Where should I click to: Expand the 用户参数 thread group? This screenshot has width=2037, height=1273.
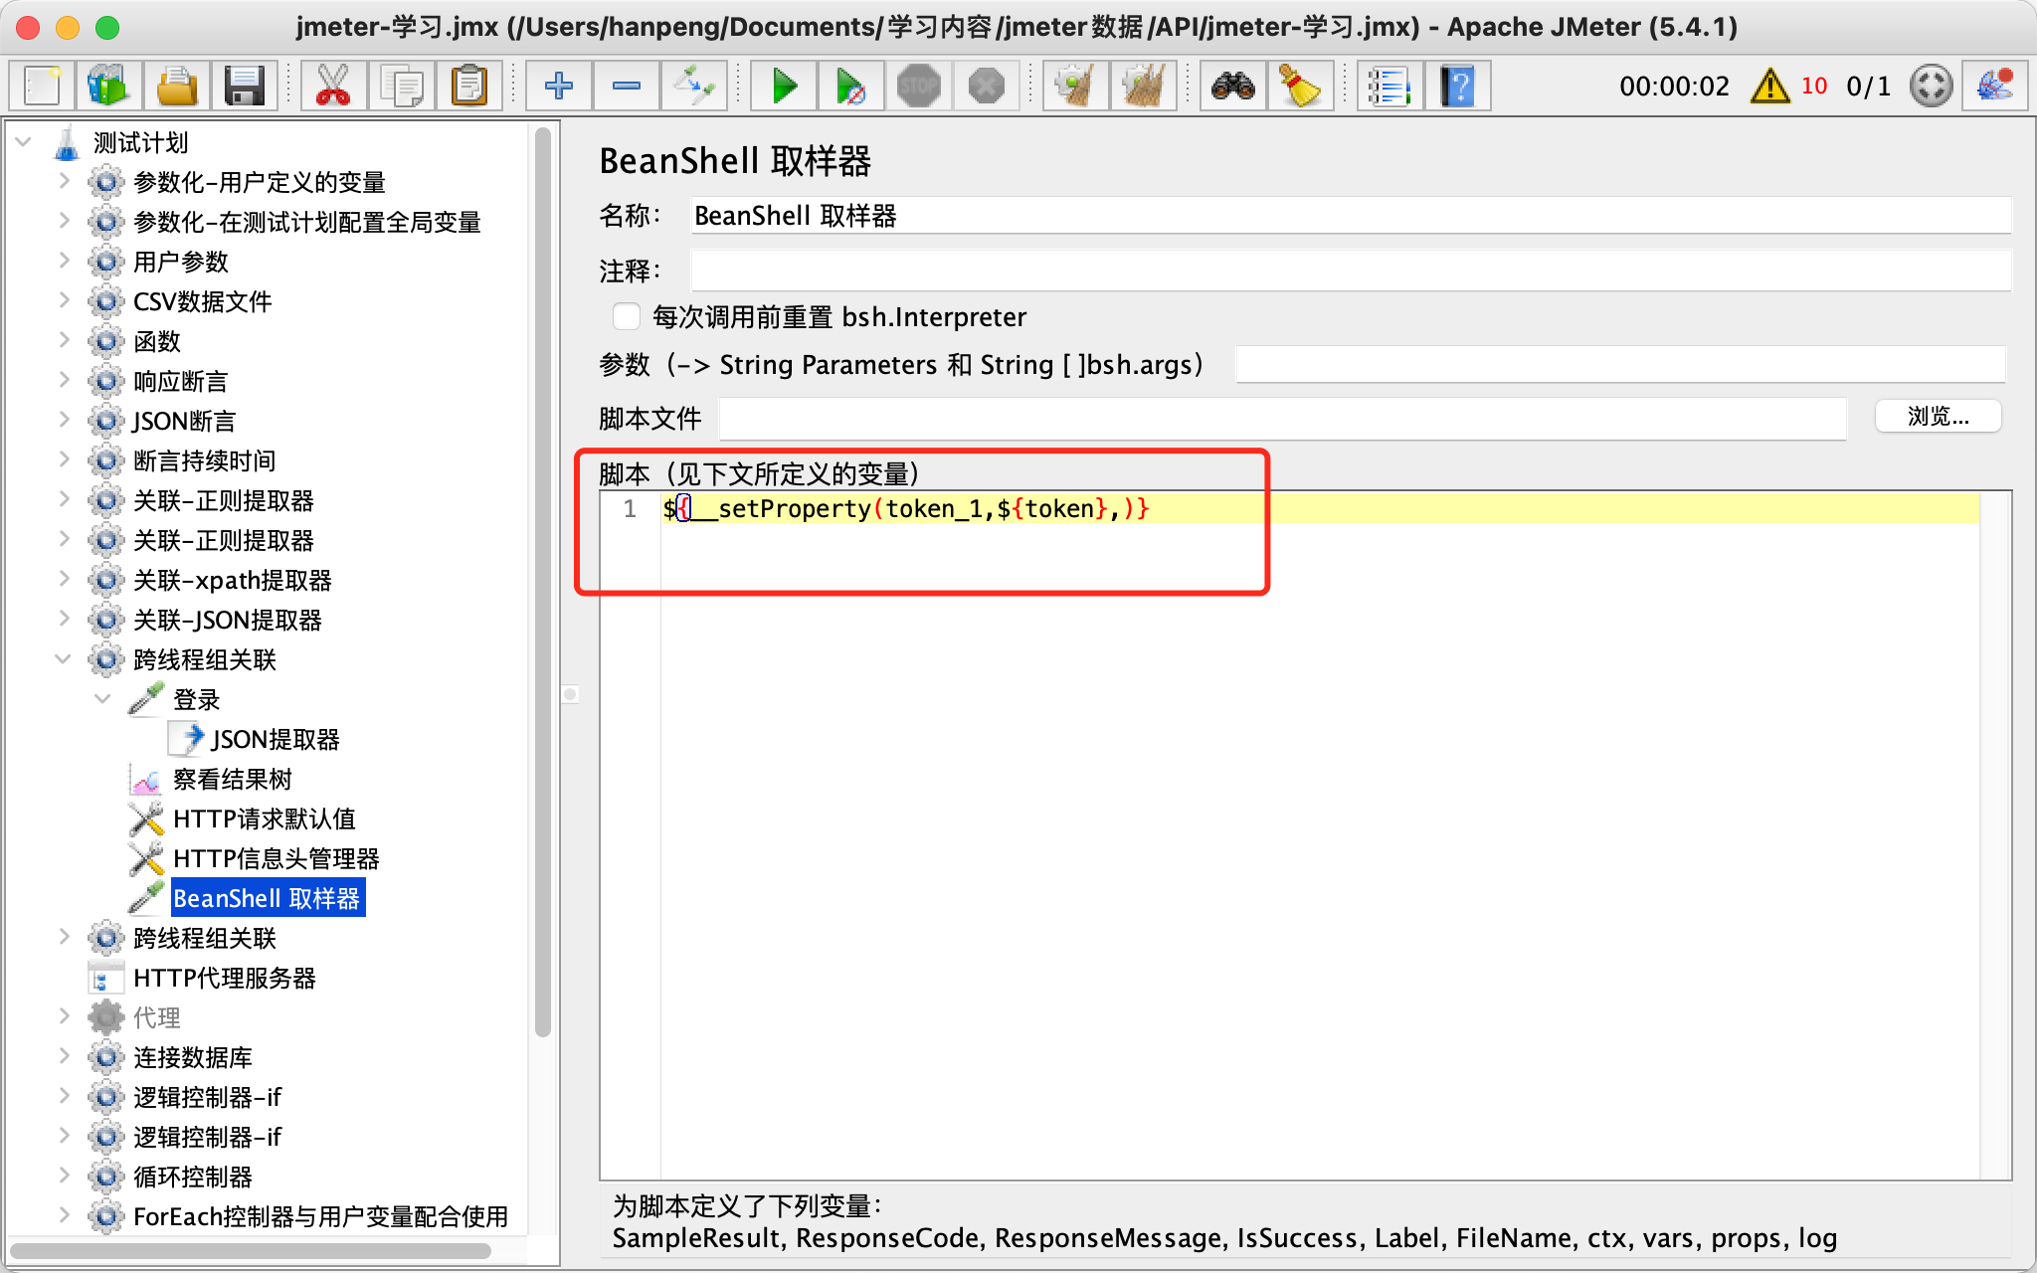64,261
